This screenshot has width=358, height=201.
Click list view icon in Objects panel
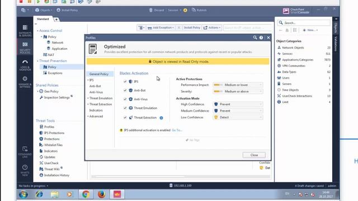(x=295, y=30)
